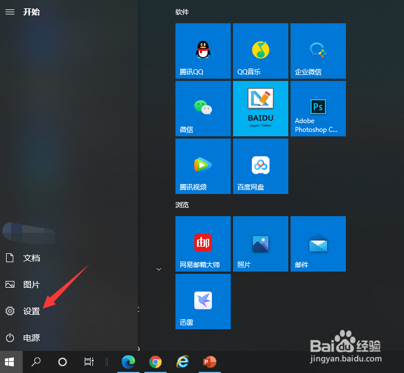Open the 照片 tile
404x373 pixels.
tap(261, 244)
